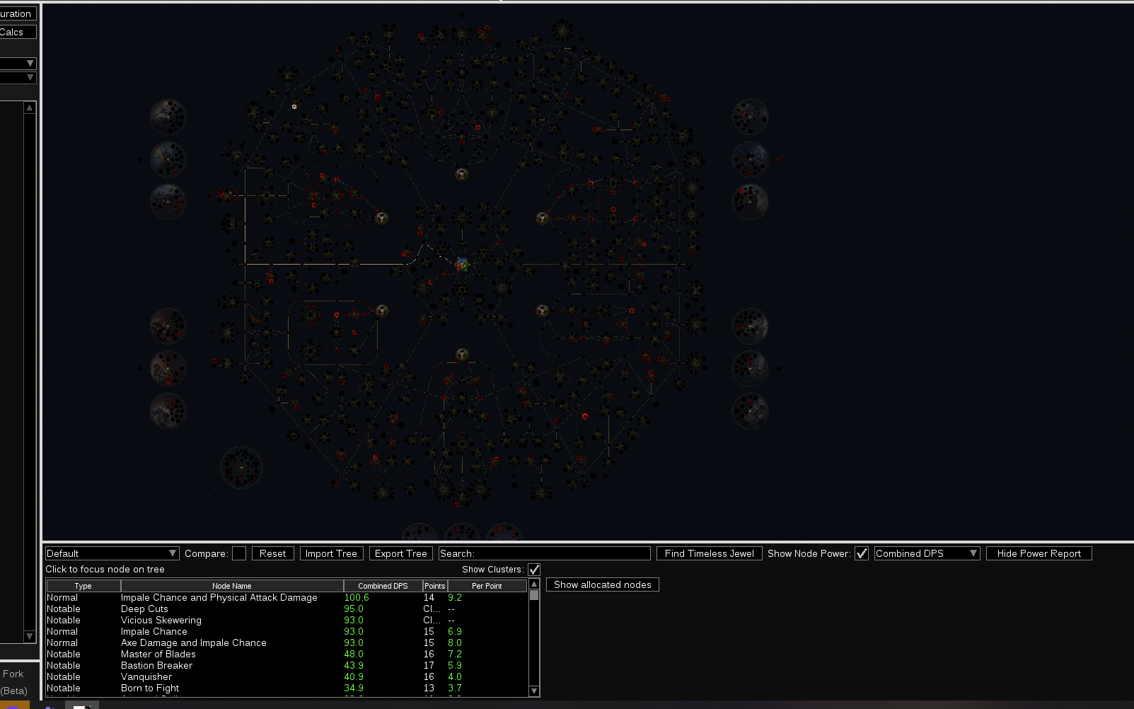Uncheck the Show Node Power checkbox
This screenshot has height=709, width=1134.
click(862, 553)
